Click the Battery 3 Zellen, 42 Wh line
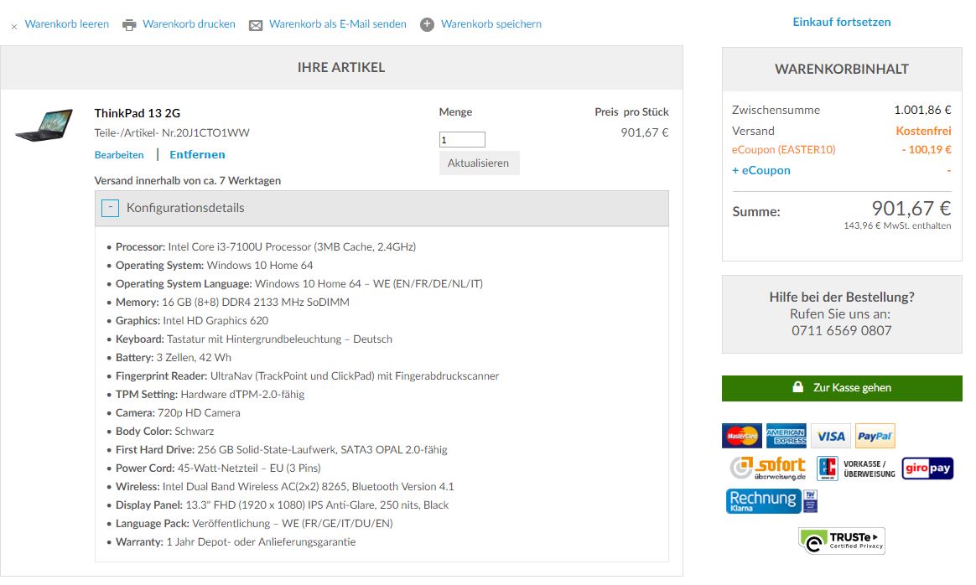Screen dimensions: 976x585 pos(173,357)
